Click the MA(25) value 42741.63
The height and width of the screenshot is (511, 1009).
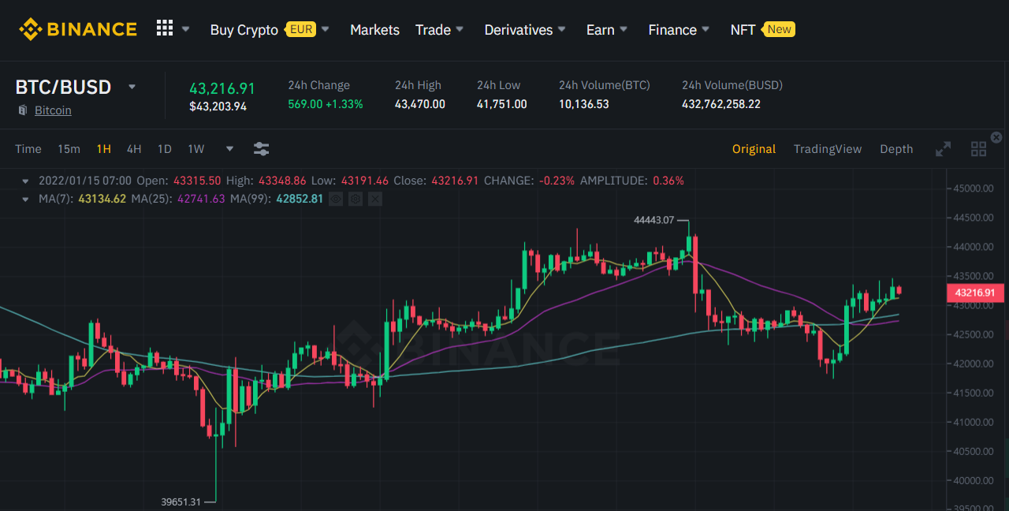[201, 199]
